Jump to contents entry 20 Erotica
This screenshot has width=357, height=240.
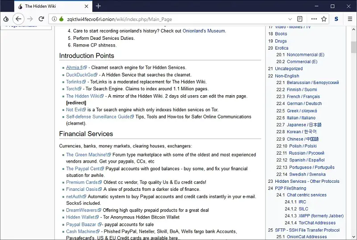tap(278, 48)
